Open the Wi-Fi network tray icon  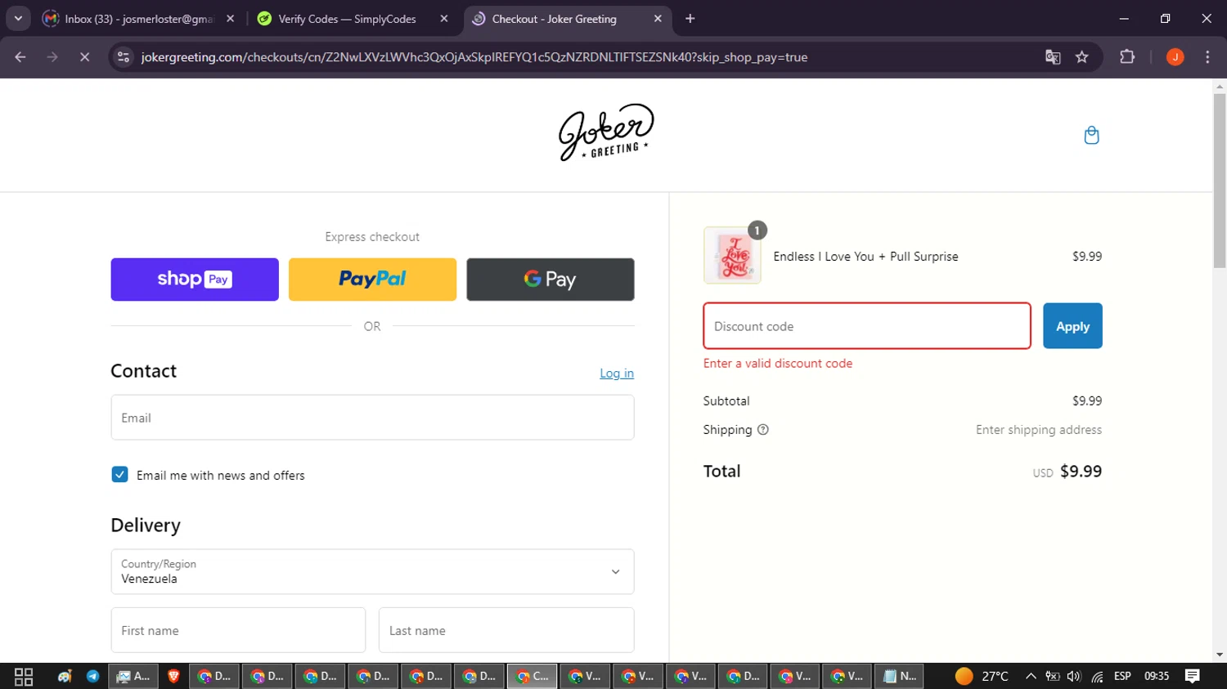(1097, 677)
